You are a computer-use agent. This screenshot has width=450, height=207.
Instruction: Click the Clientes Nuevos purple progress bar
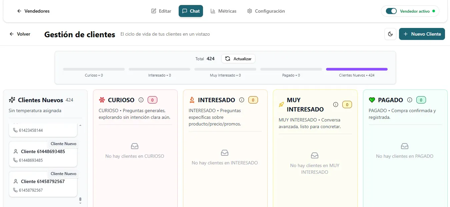(357, 69)
